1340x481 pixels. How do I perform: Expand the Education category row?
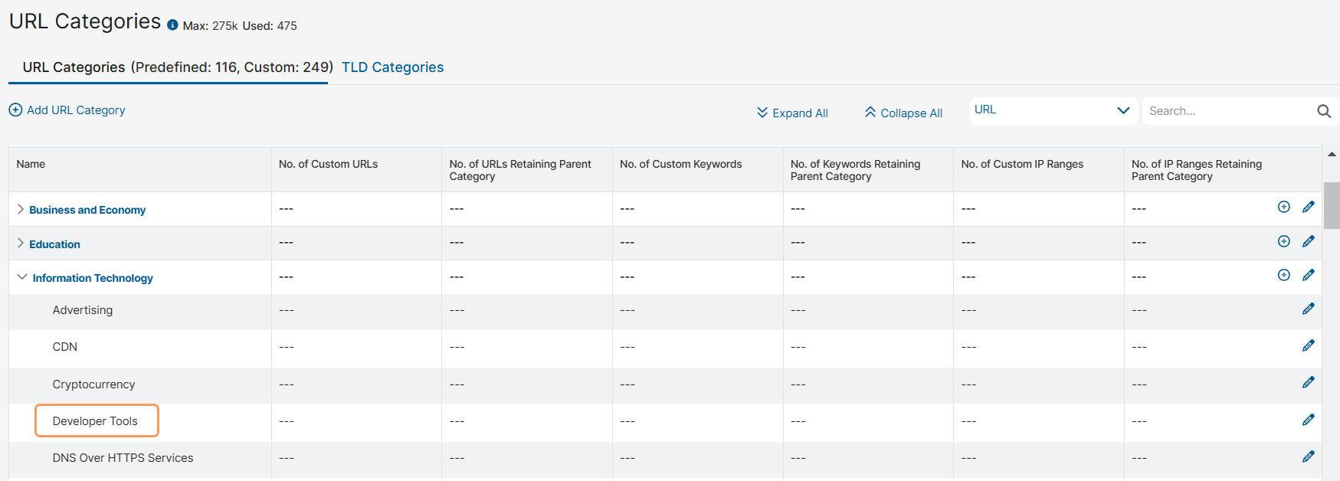21,244
